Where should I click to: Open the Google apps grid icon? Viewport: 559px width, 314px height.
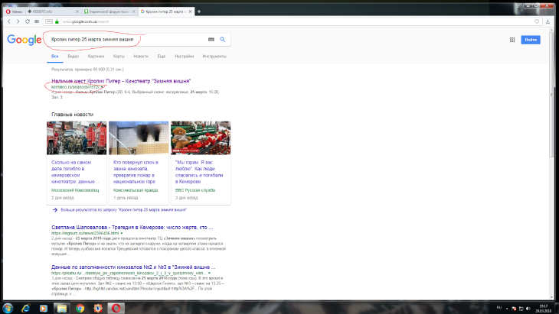click(x=512, y=40)
